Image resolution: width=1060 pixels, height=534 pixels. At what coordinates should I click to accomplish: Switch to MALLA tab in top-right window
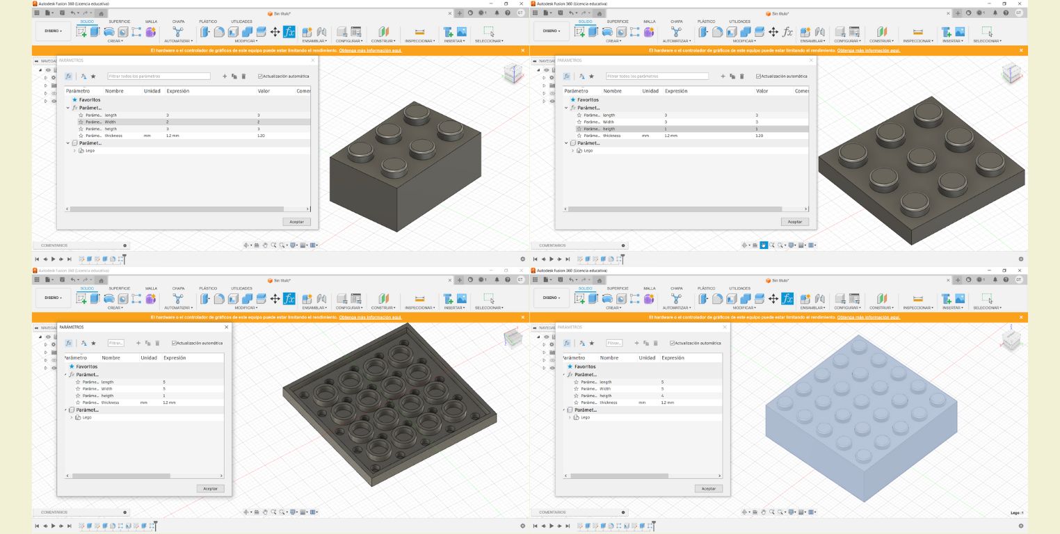pos(649,22)
